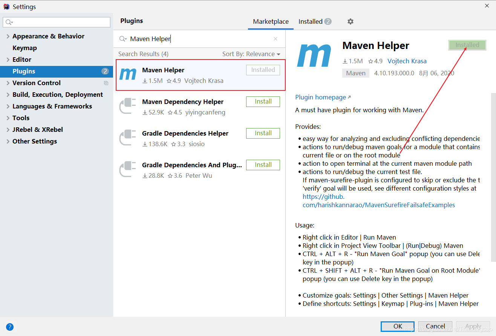The height and width of the screenshot is (336, 496).
Task: Click the Maven tag label
Action: [356, 73]
